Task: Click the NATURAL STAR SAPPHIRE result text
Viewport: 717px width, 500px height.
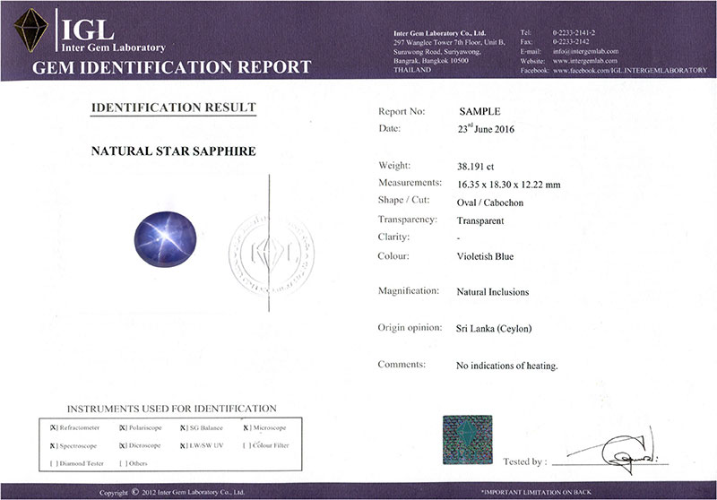Action: (173, 151)
